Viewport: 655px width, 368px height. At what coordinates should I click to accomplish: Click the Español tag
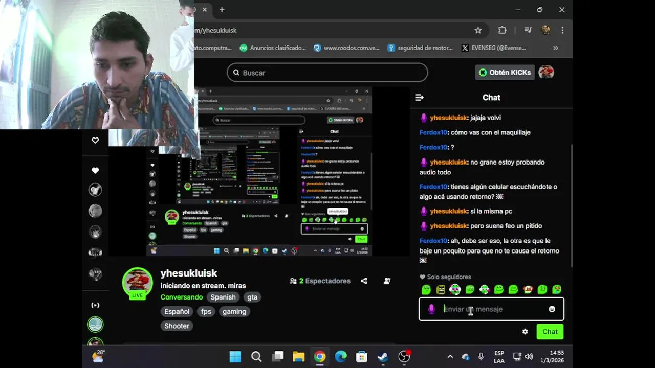coord(177,311)
